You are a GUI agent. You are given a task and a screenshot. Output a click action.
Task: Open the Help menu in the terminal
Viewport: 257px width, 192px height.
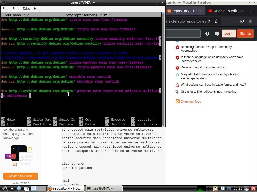pyautogui.click(x=38, y=9)
